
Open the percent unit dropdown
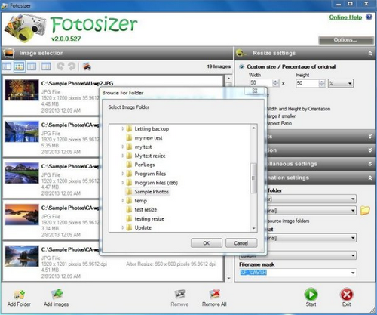point(341,83)
